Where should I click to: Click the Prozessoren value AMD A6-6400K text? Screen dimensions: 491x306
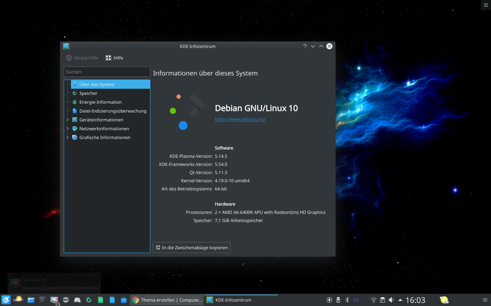pyautogui.click(x=270, y=212)
